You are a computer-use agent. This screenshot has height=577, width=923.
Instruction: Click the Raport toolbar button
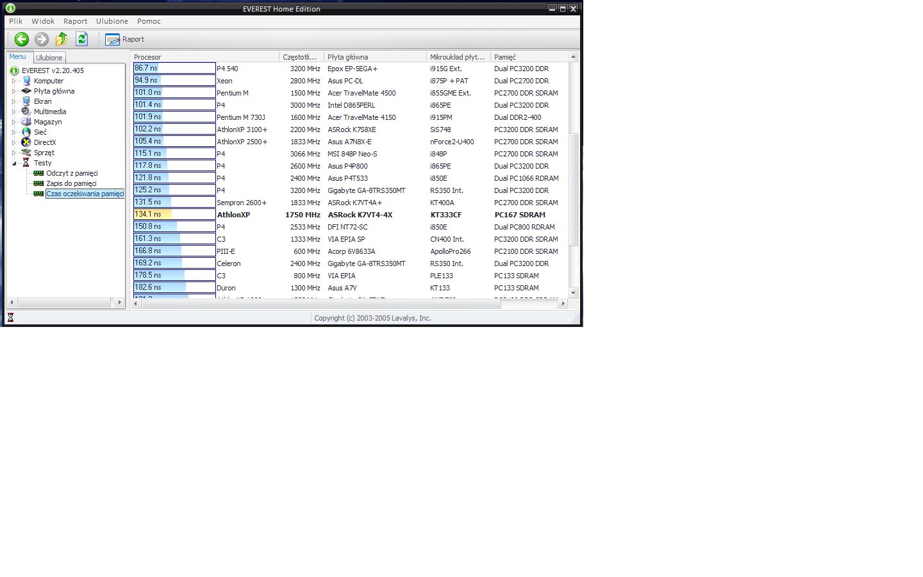tap(125, 39)
